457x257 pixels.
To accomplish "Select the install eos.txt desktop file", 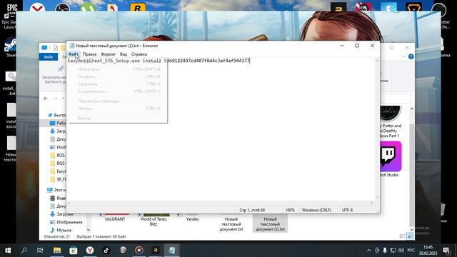I will click(x=11, y=116).
